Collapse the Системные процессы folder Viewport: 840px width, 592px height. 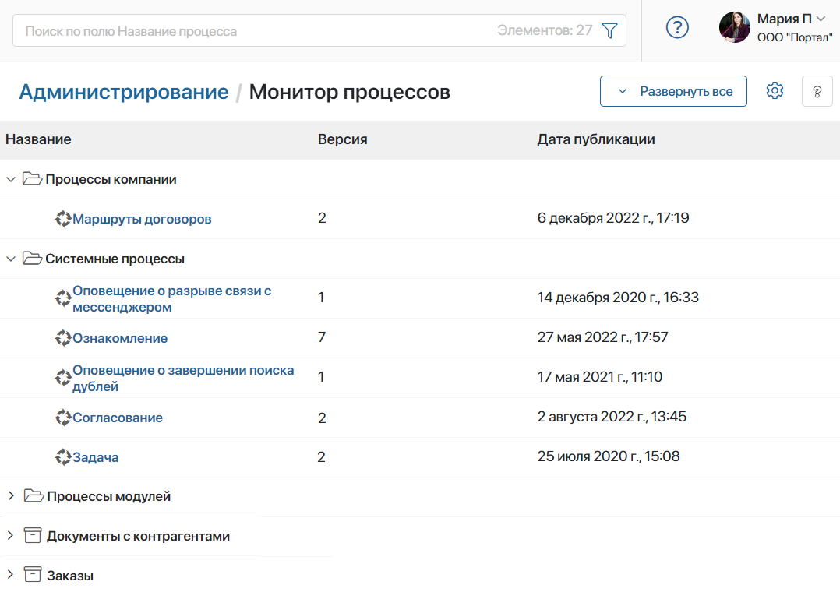click(11, 259)
